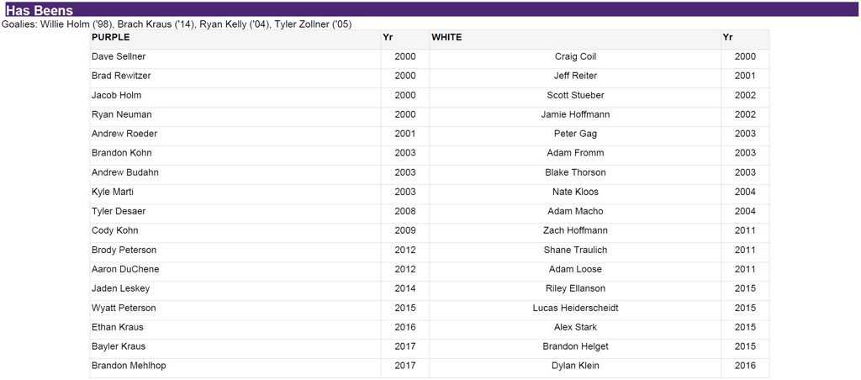Click the Tyler Desaer cell
This screenshot has width=861, height=380.
click(119, 212)
